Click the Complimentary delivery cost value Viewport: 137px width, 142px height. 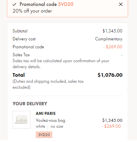[109, 39]
